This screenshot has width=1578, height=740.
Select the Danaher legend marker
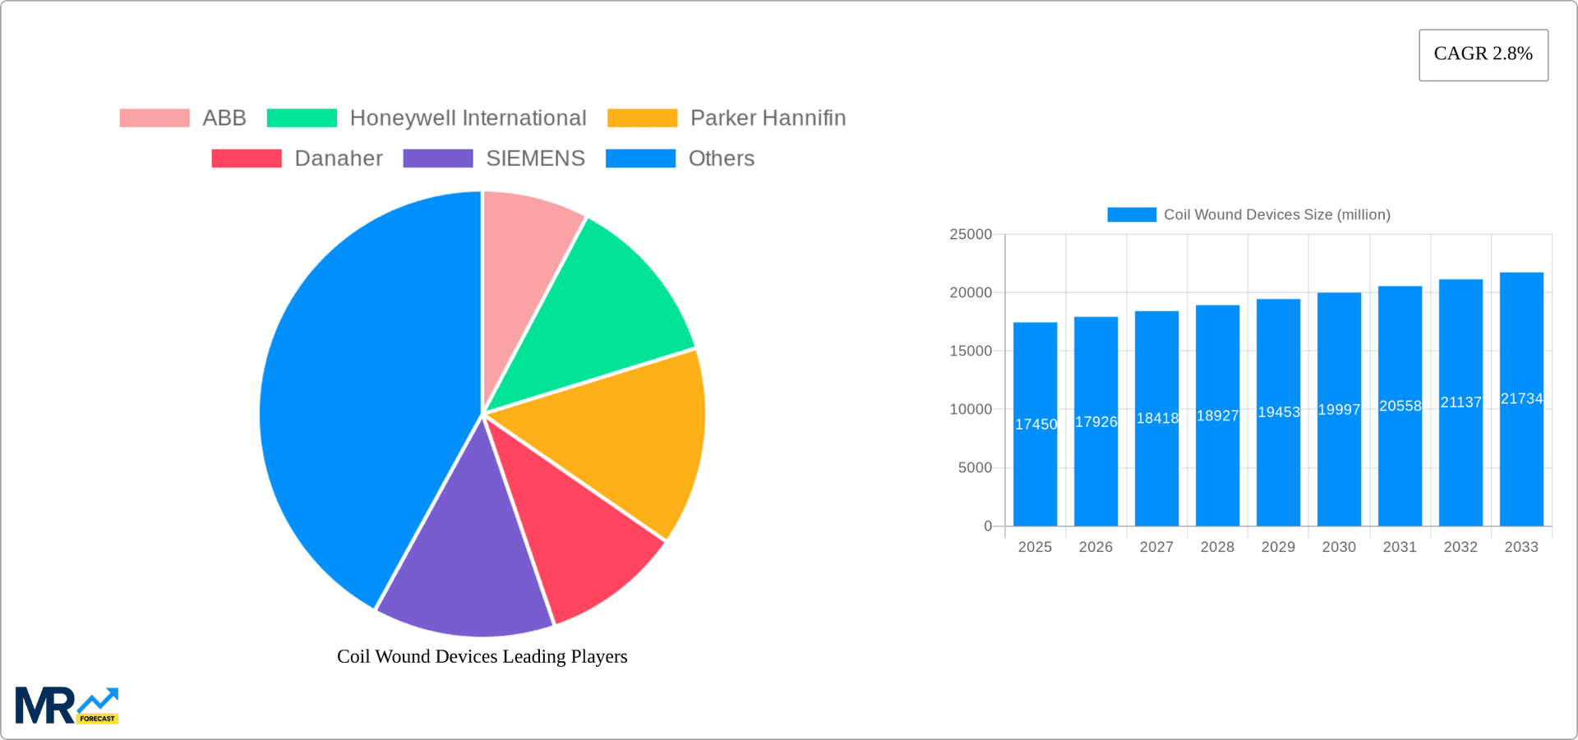click(246, 158)
